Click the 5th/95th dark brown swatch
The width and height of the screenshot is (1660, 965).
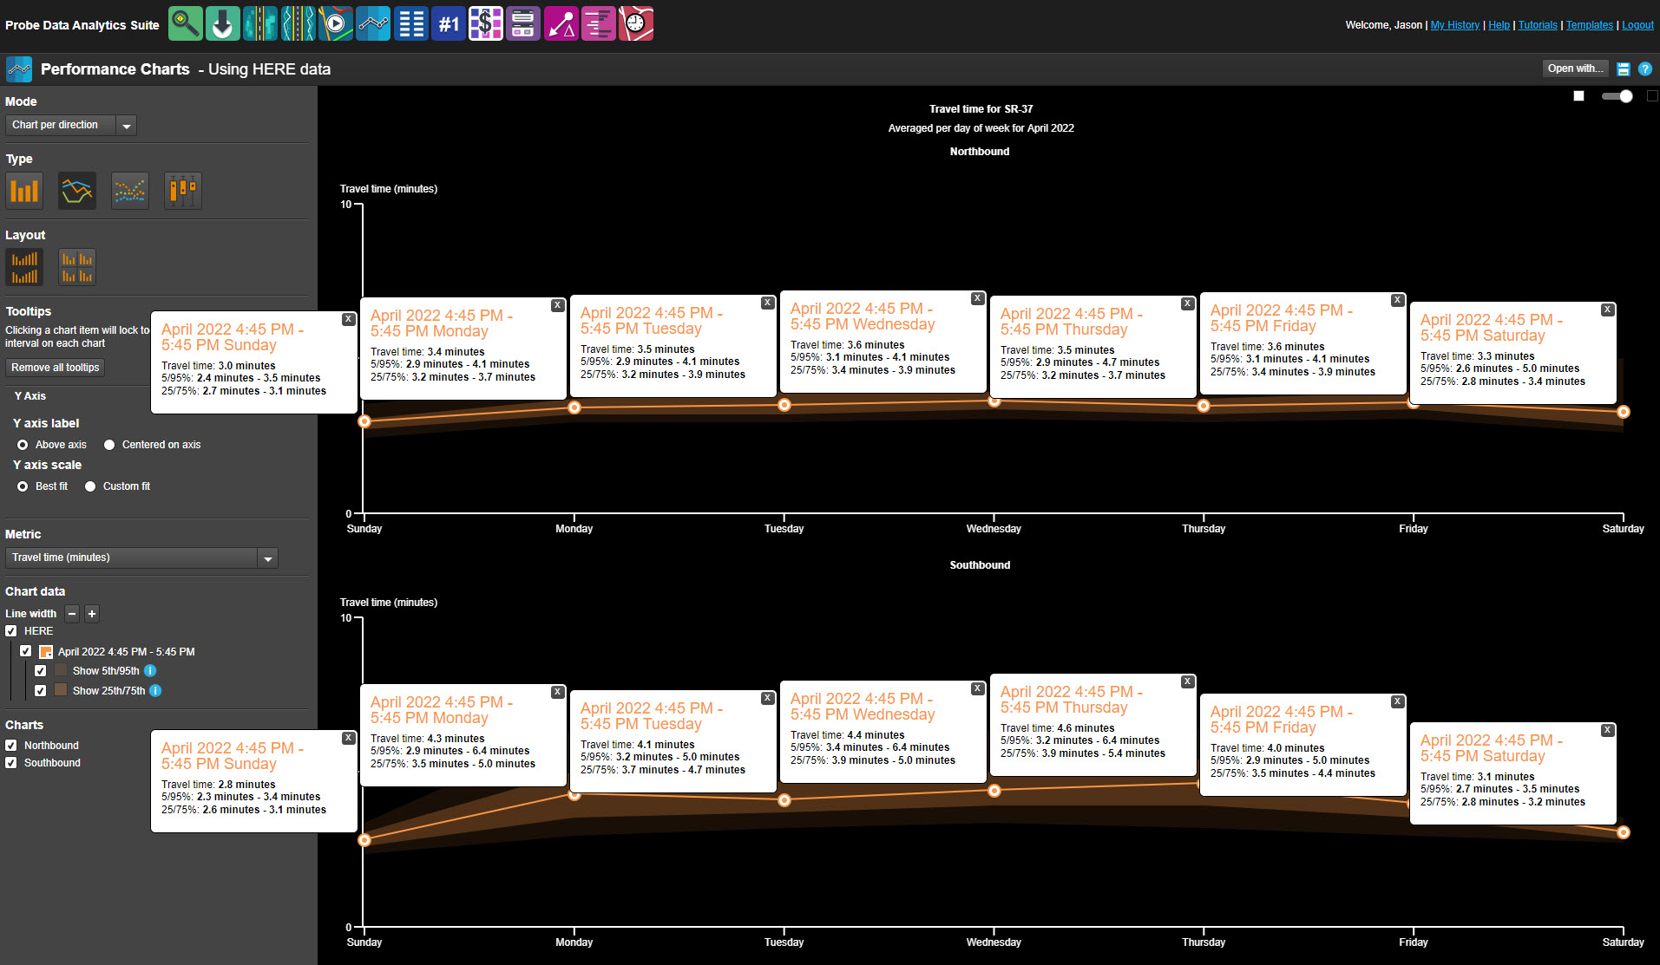click(61, 670)
